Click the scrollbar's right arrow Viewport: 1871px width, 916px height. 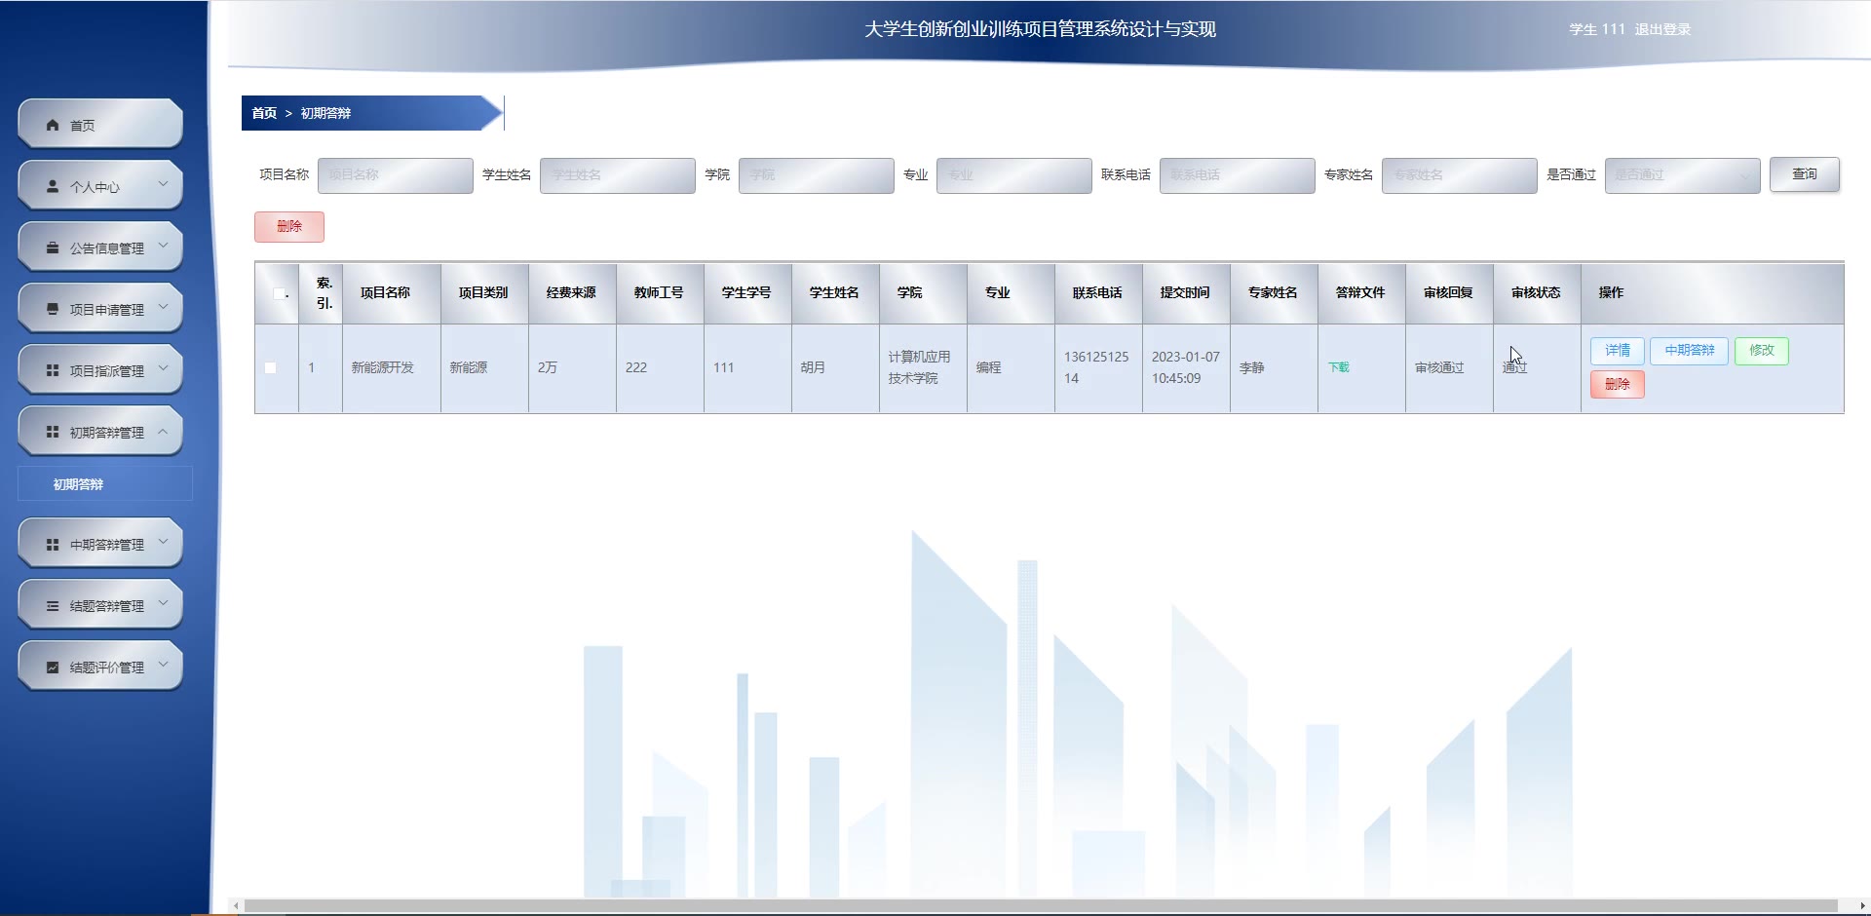pos(1862,906)
